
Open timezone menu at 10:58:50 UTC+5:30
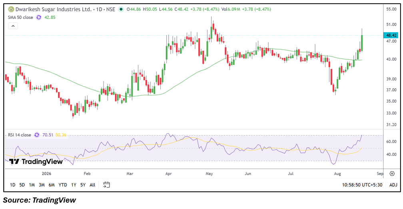(362, 185)
